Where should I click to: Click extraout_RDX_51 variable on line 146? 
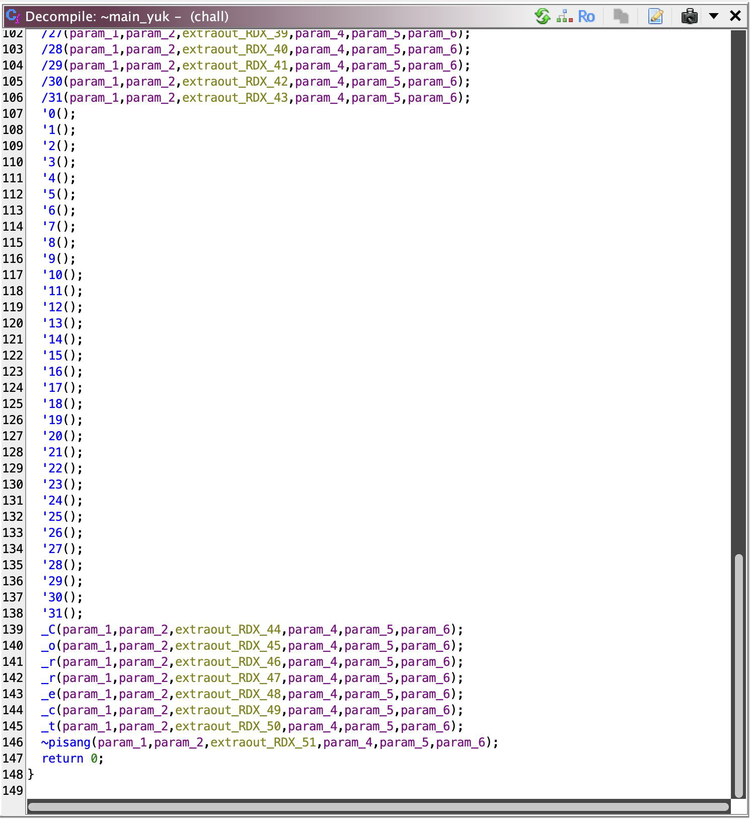[x=263, y=742]
